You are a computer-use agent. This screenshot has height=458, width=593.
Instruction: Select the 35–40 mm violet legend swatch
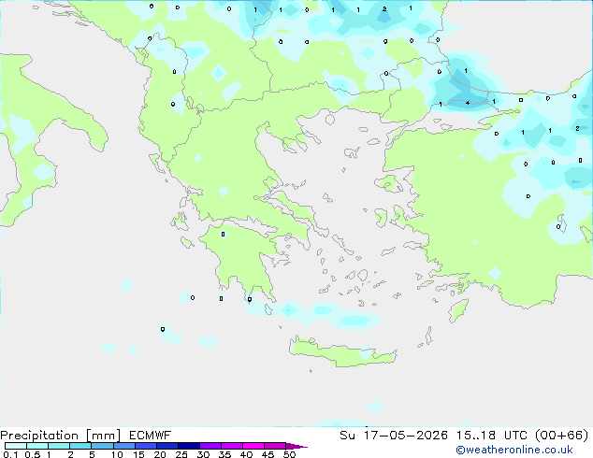coord(231,446)
